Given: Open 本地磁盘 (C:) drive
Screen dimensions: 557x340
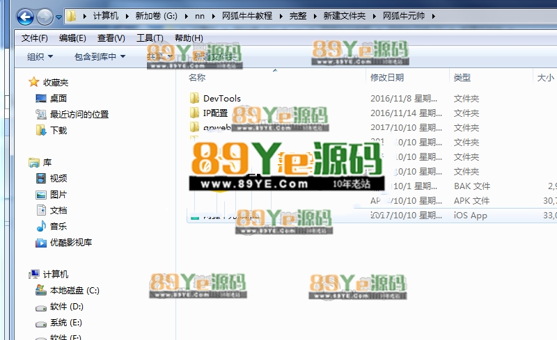Looking at the screenshot, I should click(74, 291).
